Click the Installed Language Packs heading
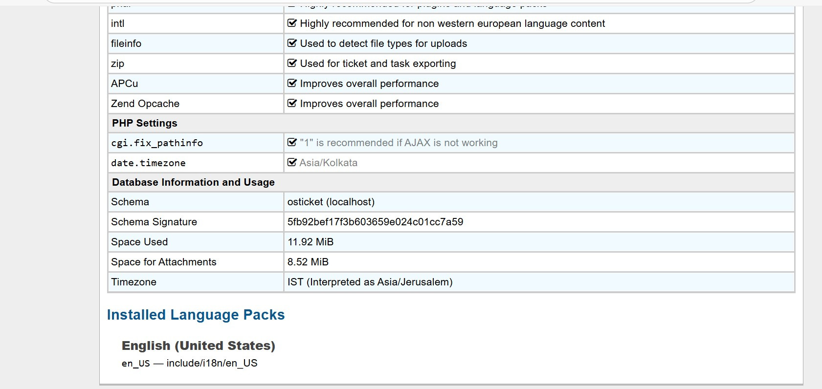This screenshot has width=822, height=389. tap(196, 315)
